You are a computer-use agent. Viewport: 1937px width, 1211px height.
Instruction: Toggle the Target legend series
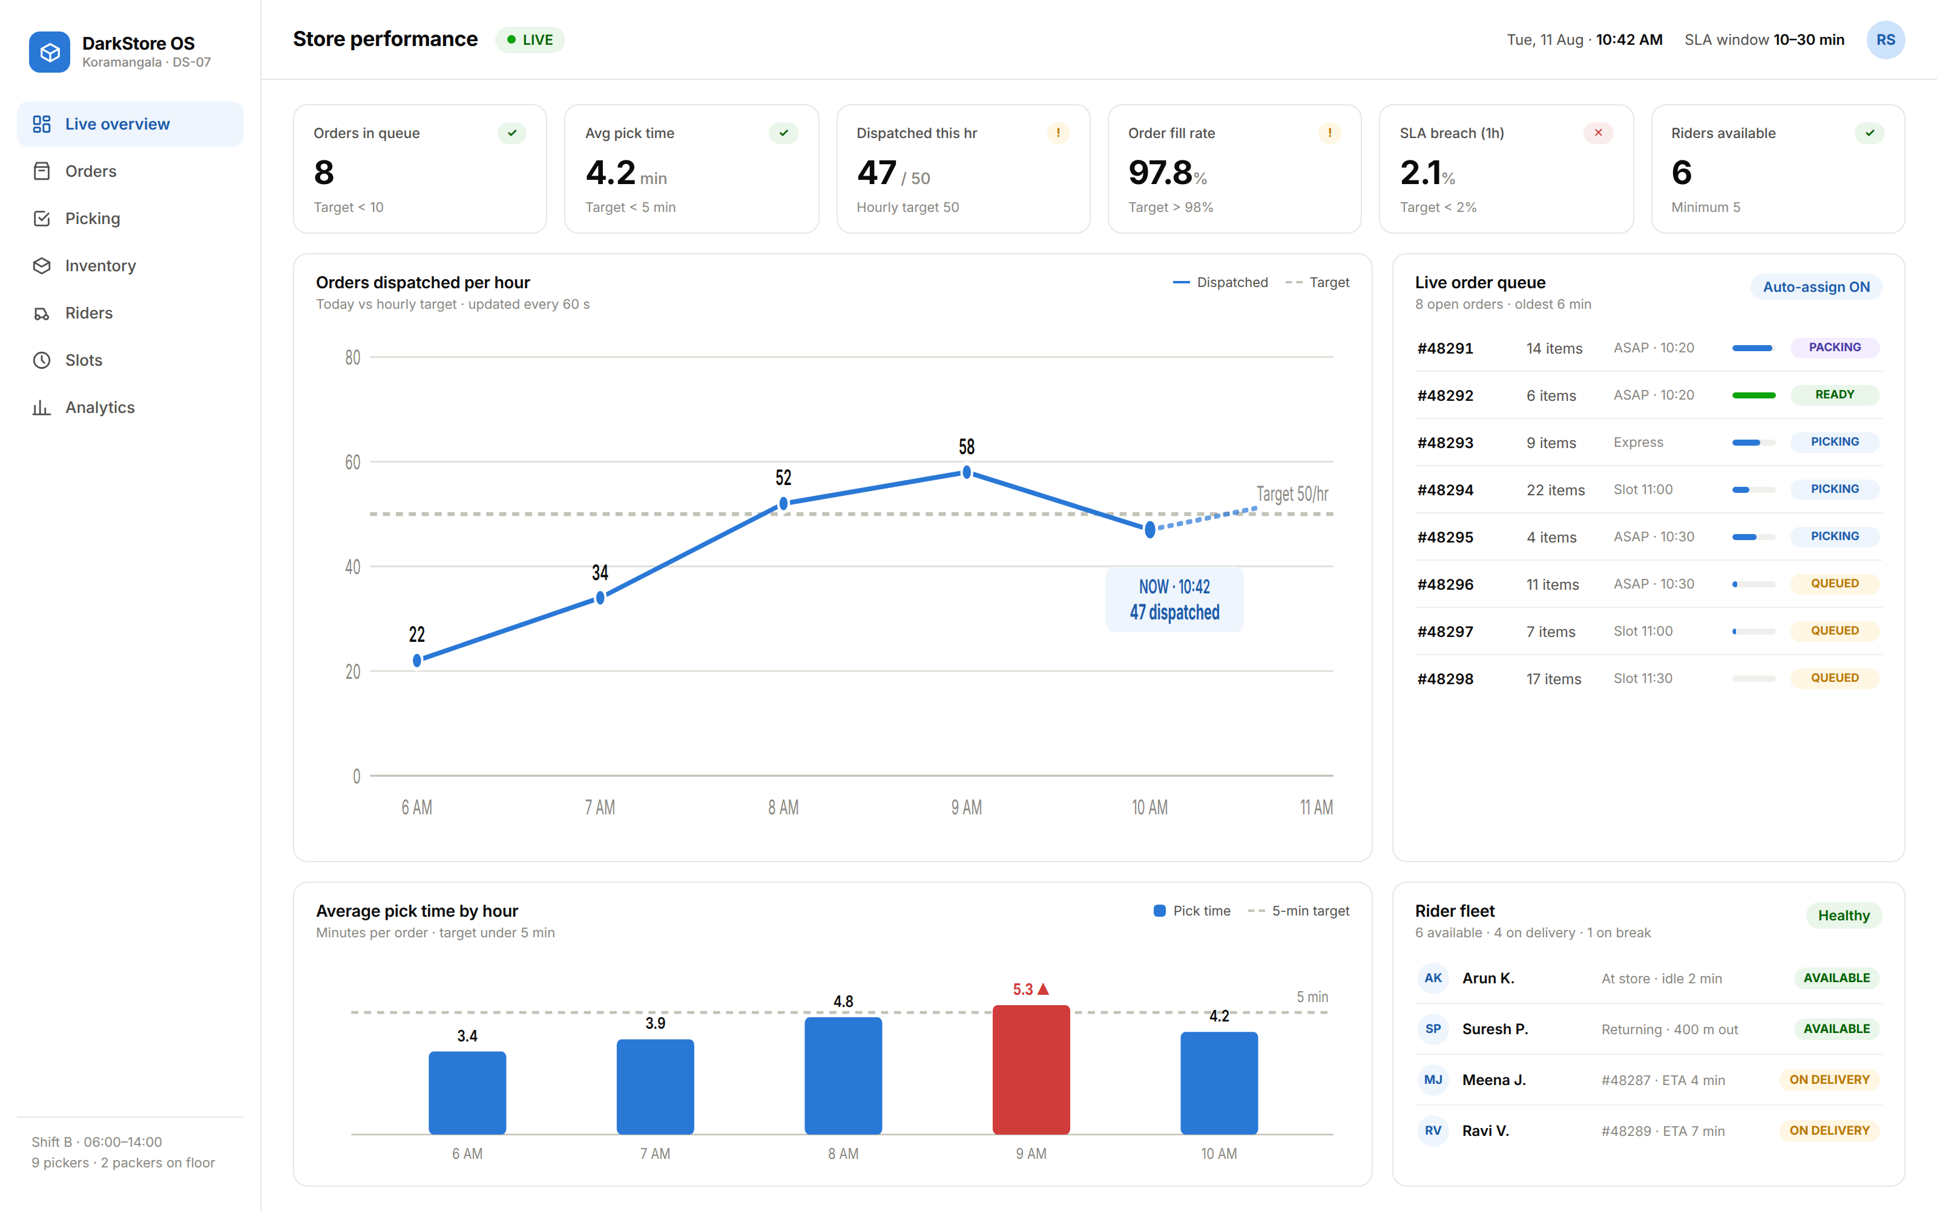(x=1318, y=283)
